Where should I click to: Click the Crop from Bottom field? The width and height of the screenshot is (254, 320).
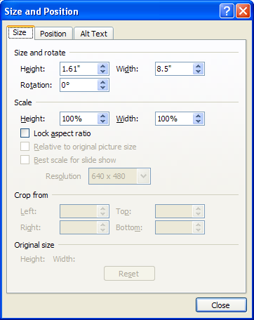tap(180, 227)
